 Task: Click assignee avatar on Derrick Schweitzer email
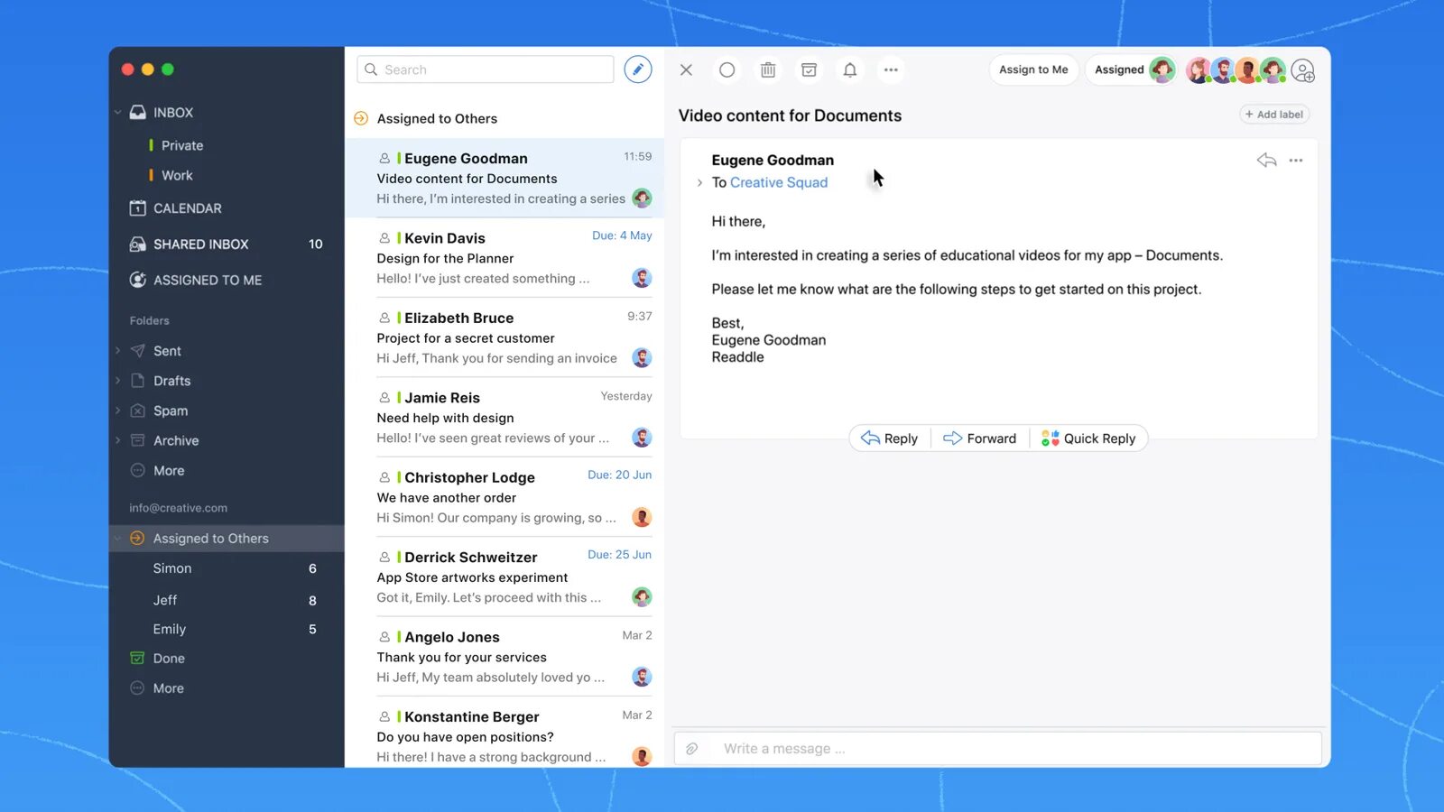pyautogui.click(x=642, y=596)
